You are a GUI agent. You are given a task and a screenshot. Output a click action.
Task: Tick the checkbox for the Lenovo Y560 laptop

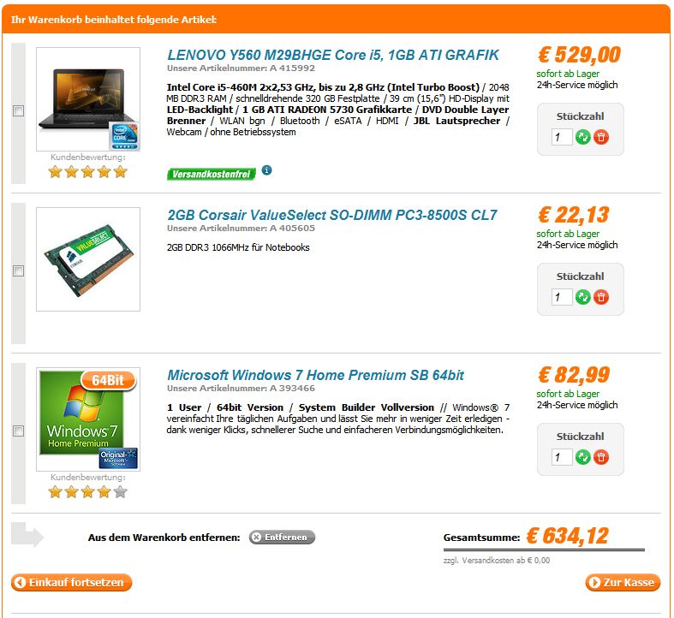(19, 111)
